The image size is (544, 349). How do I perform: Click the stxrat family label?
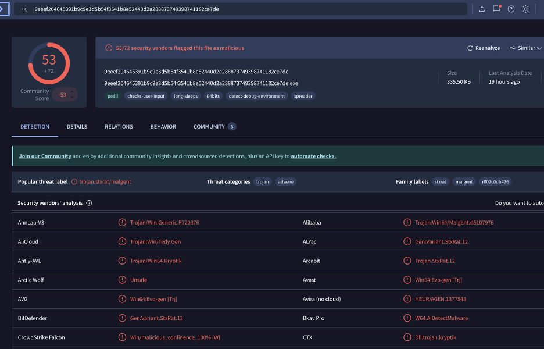pos(441,182)
